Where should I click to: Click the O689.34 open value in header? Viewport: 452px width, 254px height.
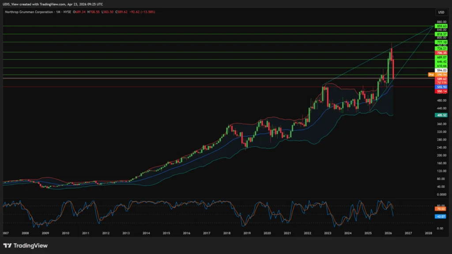point(79,12)
